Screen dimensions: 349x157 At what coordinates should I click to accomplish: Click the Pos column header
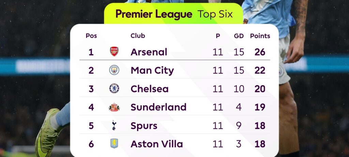pos(91,36)
